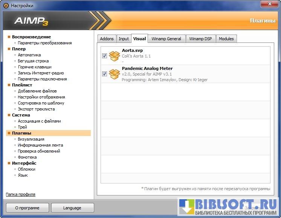Open the Winamp DSP tab
Image resolution: width=281 pixels, height=218 pixels.
(200, 39)
